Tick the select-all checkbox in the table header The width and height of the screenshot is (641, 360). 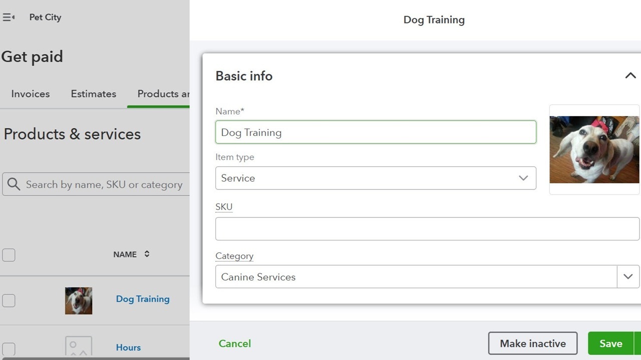(9, 255)
